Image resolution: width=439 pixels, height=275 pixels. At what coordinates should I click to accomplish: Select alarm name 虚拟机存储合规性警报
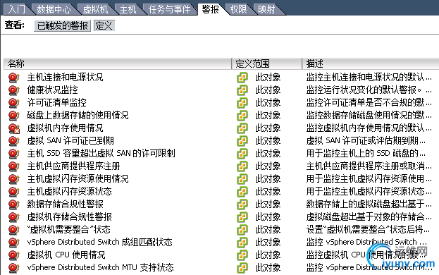point(70,216)
